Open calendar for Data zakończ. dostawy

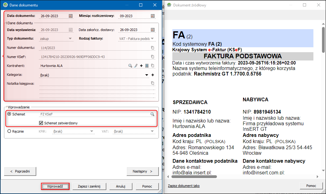pyautogui.click(x=153, y=30)
